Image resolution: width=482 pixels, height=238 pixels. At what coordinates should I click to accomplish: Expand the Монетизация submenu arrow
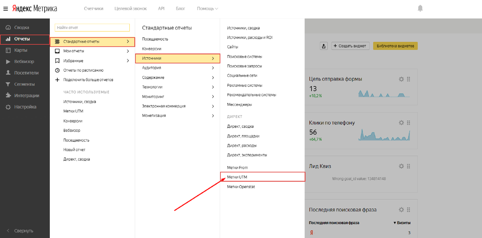point(213,116)
